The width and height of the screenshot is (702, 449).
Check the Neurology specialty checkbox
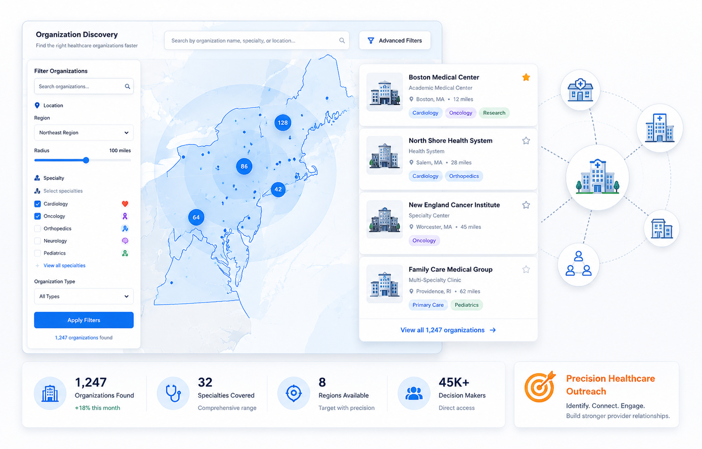tap(38, 241)
